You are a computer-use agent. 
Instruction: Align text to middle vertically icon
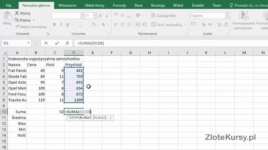(122, 15)
